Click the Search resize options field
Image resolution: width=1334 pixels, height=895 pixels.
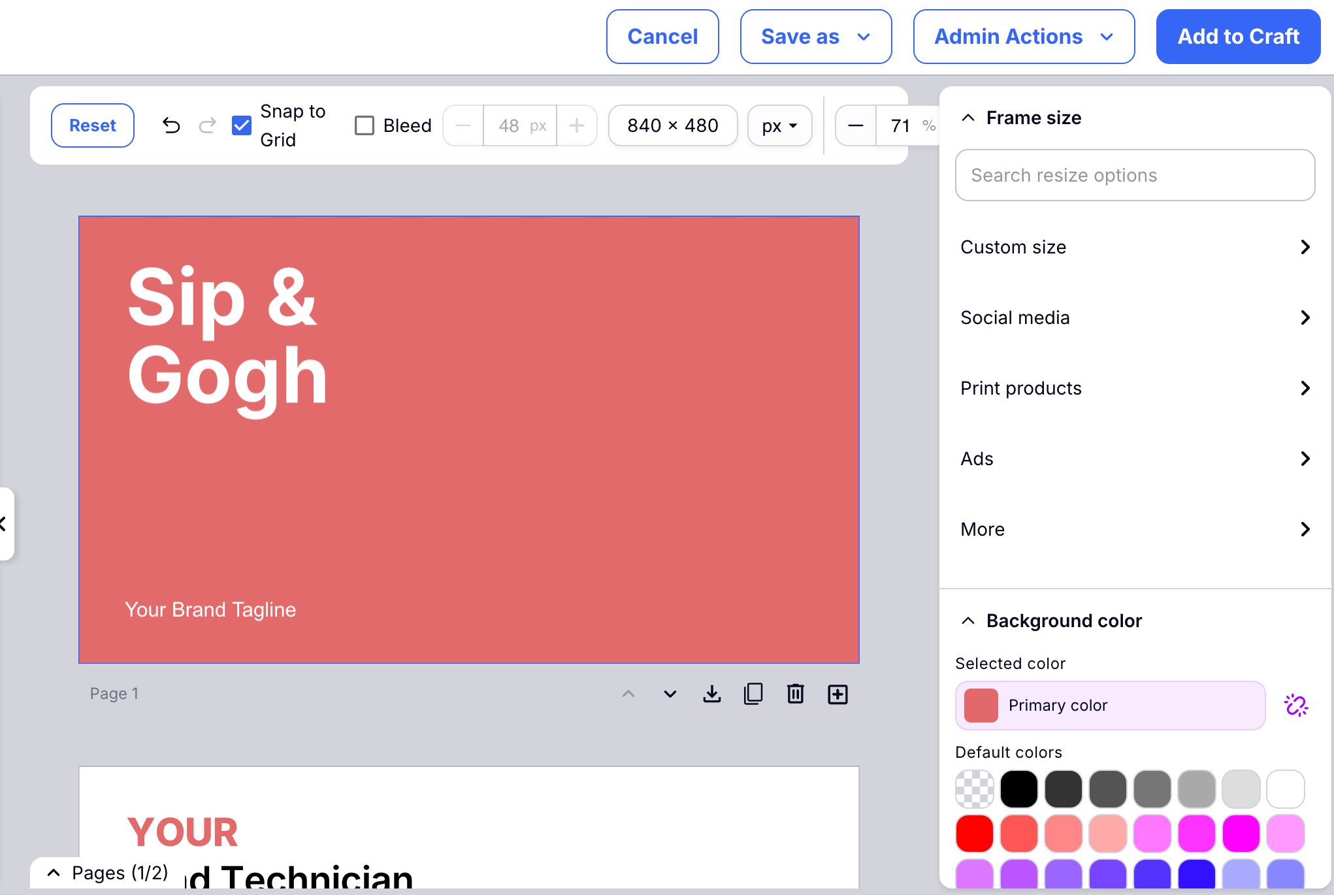(x=1135, y=175)
